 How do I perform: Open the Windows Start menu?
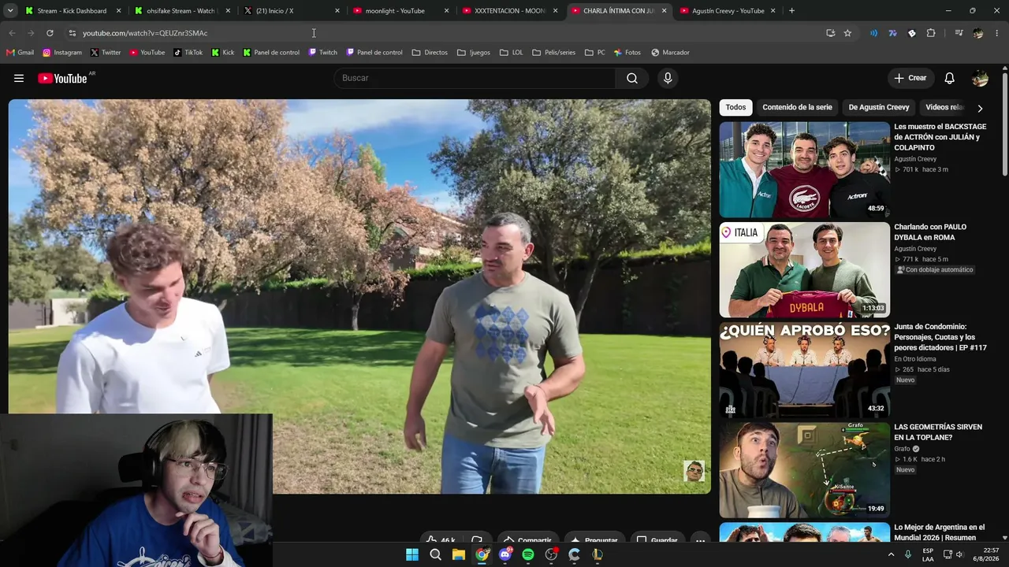[x=412, y=554]
